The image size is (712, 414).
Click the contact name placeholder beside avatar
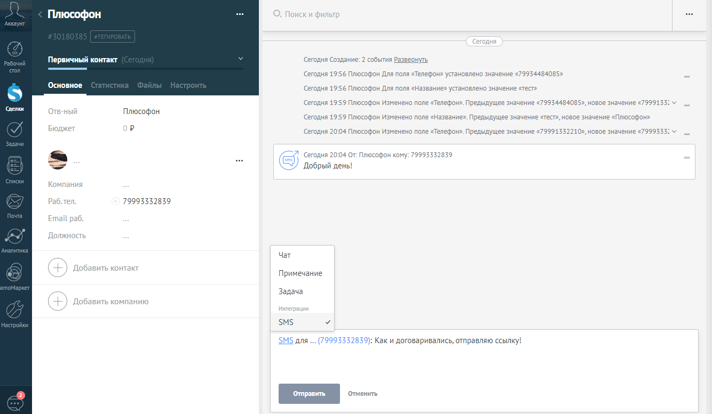pyautogui.click(x=76, y=160)
